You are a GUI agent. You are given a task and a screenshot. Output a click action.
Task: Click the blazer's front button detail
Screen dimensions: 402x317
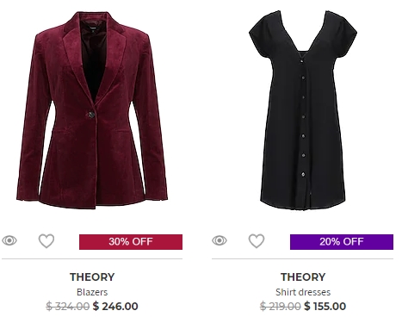(91, 115)
